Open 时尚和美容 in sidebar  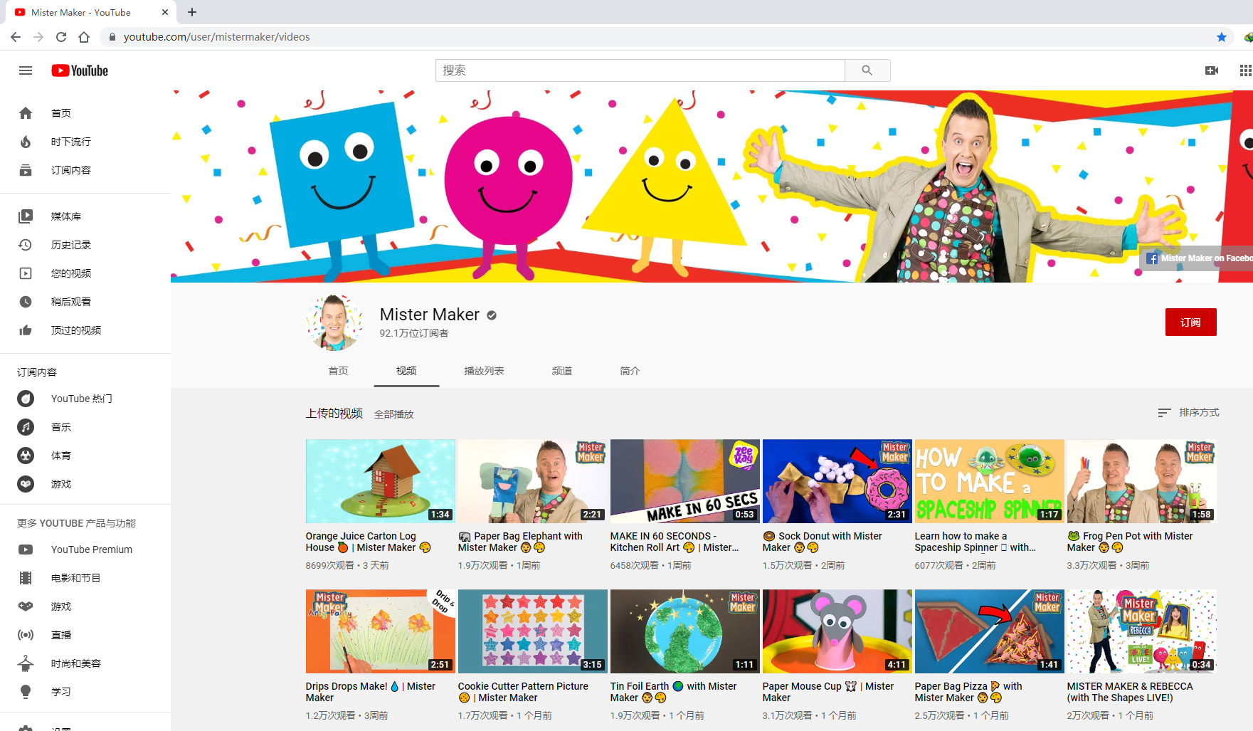(x=85, y=663)
